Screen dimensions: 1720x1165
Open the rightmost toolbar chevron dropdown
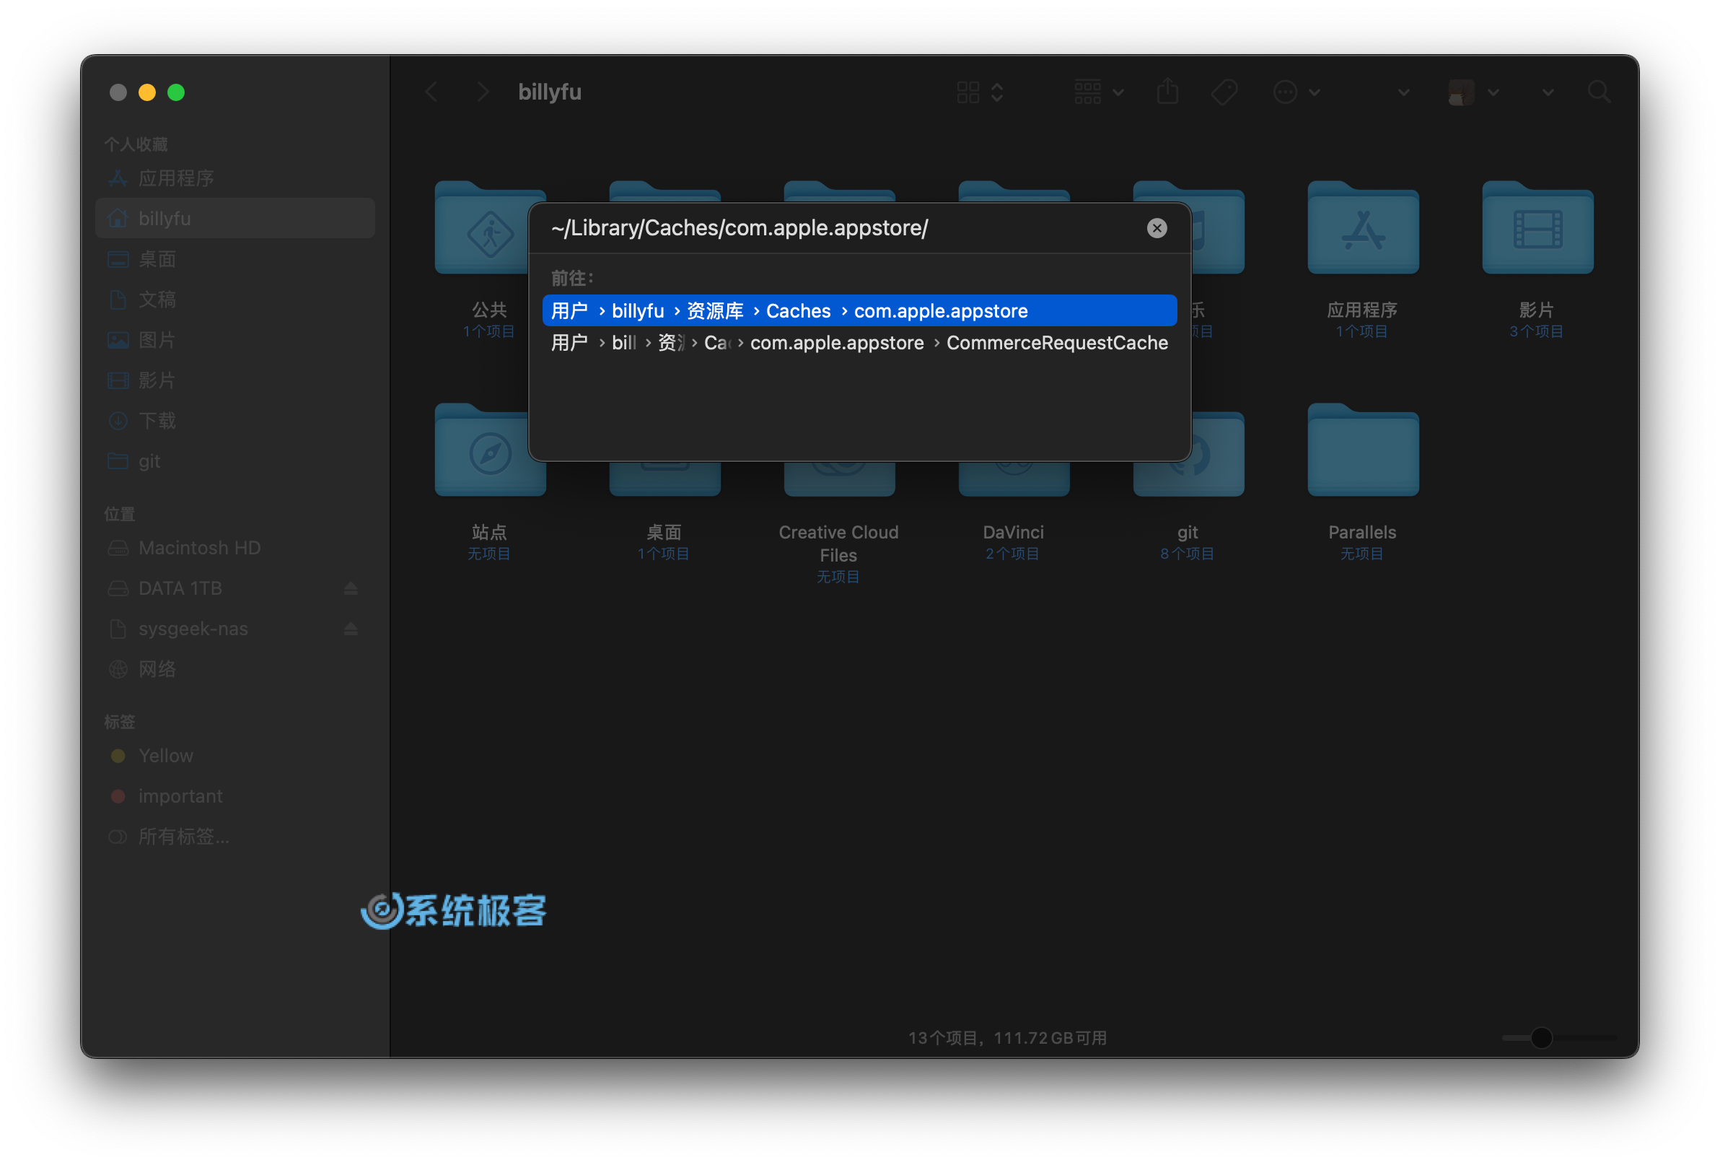click(x=1548, y=92)
